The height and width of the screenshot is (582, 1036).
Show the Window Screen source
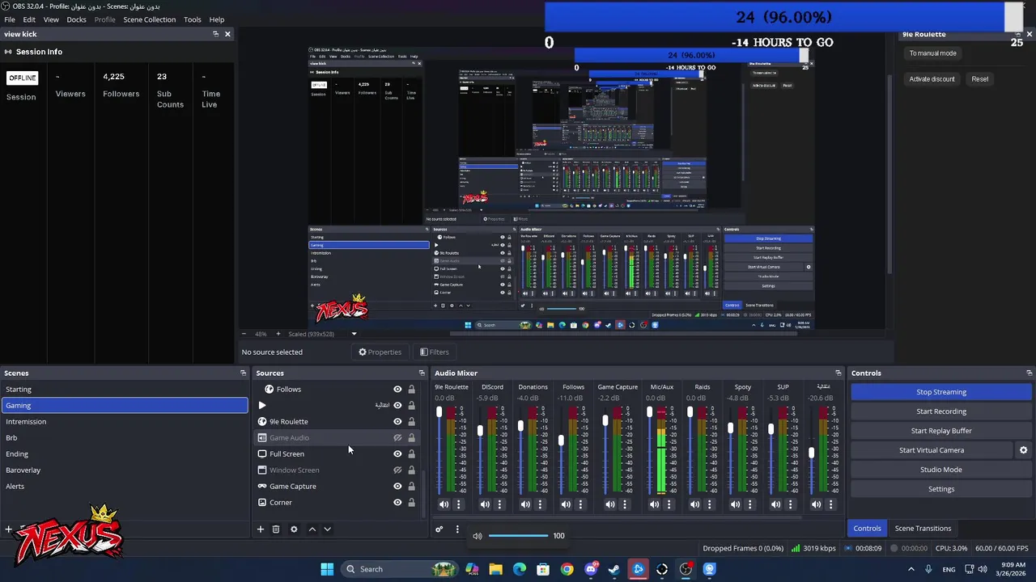[x=397, y=470]
